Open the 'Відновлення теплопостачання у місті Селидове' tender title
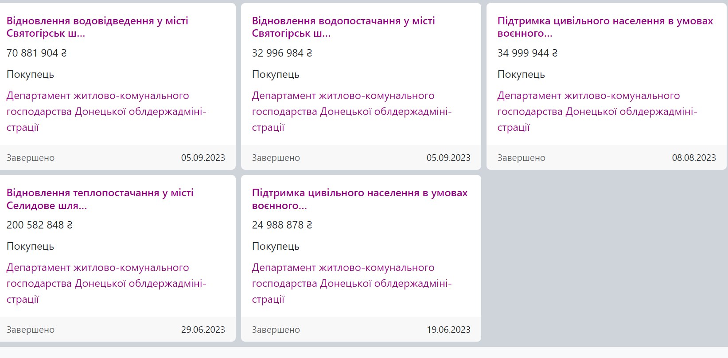The width and height of the screenshot is (728, 358). 100,199
